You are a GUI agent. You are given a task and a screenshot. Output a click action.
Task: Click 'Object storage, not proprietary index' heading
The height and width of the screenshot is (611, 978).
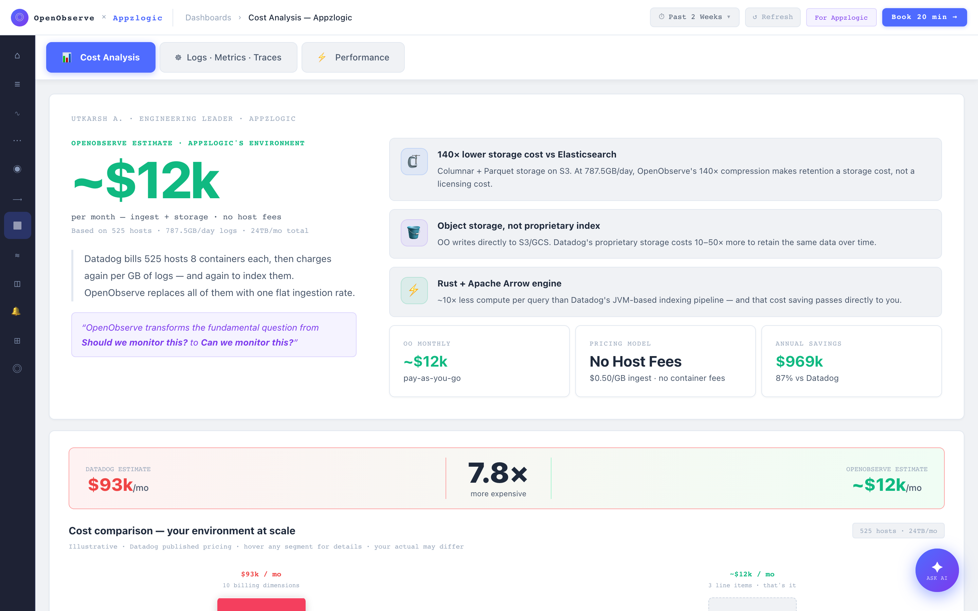[519, 225]
